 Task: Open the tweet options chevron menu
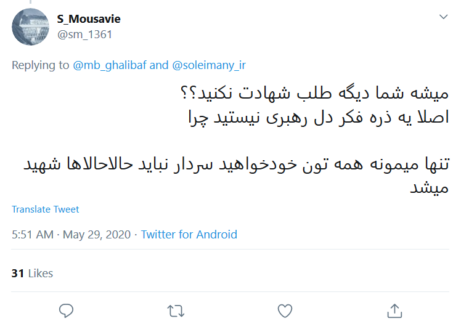tap(443, 17)
